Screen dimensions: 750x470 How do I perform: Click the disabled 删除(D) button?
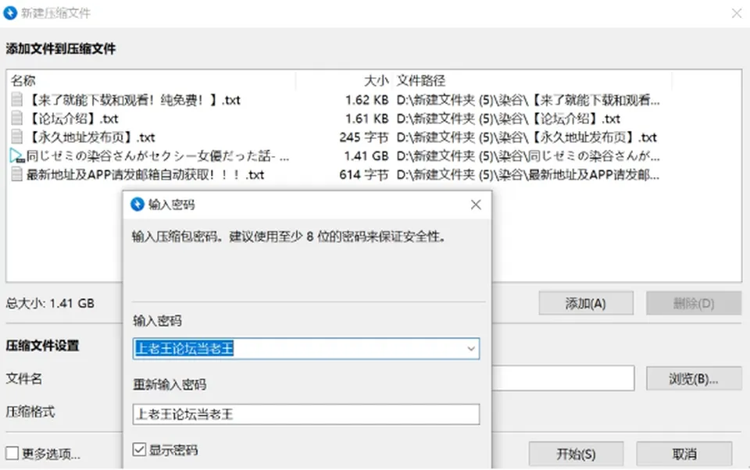[694, 303]
